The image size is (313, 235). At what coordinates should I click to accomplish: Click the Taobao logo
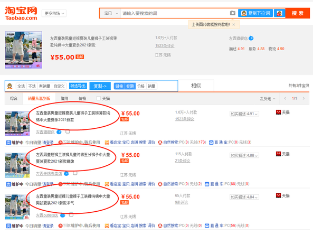pos(21,13)
